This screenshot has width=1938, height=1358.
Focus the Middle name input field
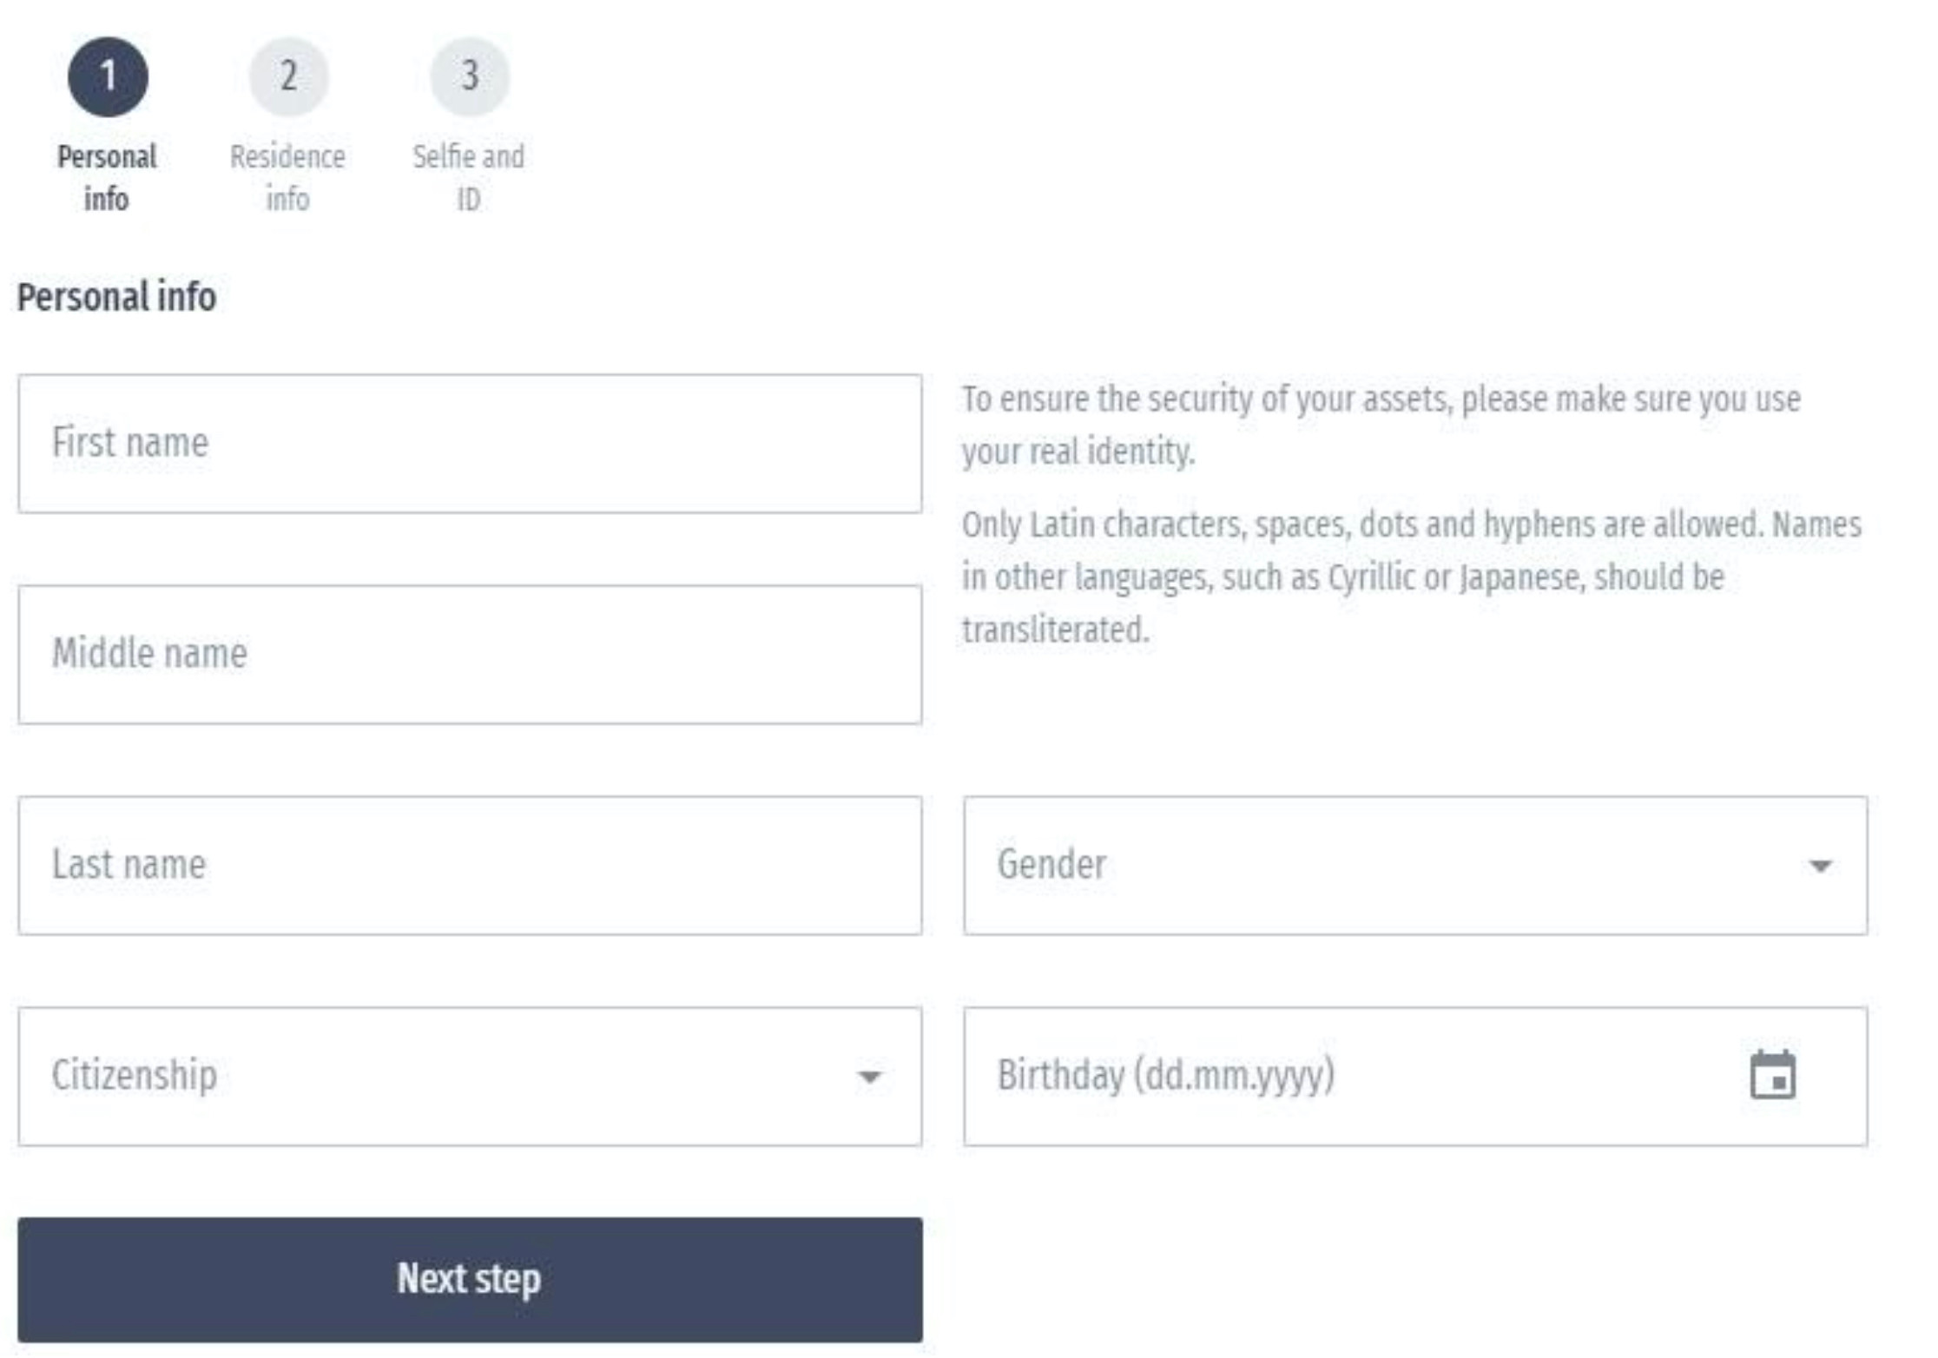click(x=469, y=654)
